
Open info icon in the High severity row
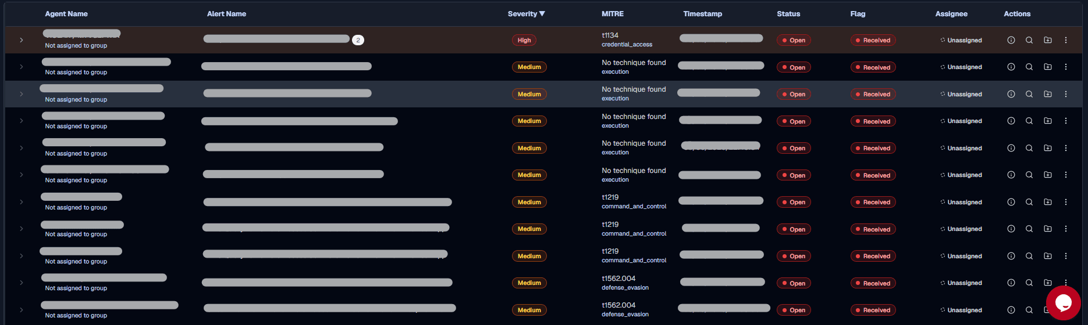pos(1011,40)
